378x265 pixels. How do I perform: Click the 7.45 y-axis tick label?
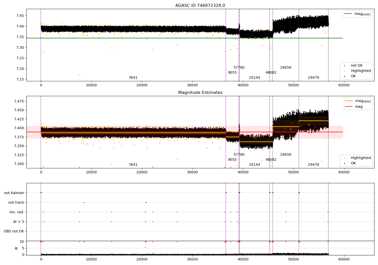click(20, 16)
